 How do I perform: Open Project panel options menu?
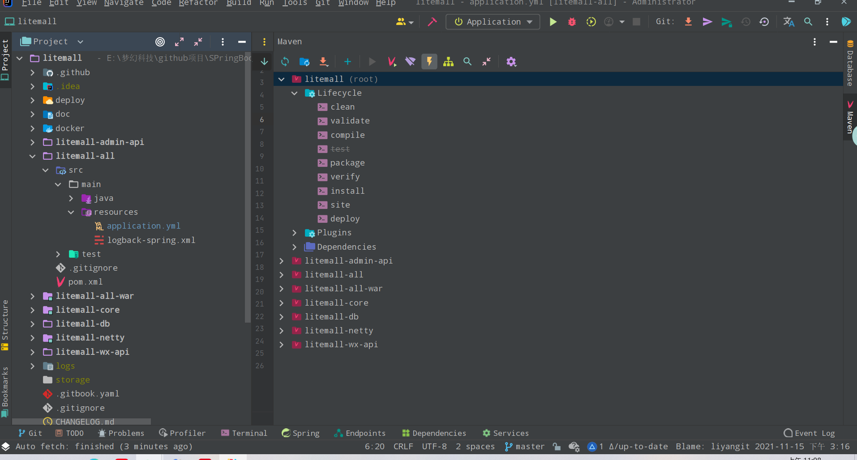(x=223, y=42)
